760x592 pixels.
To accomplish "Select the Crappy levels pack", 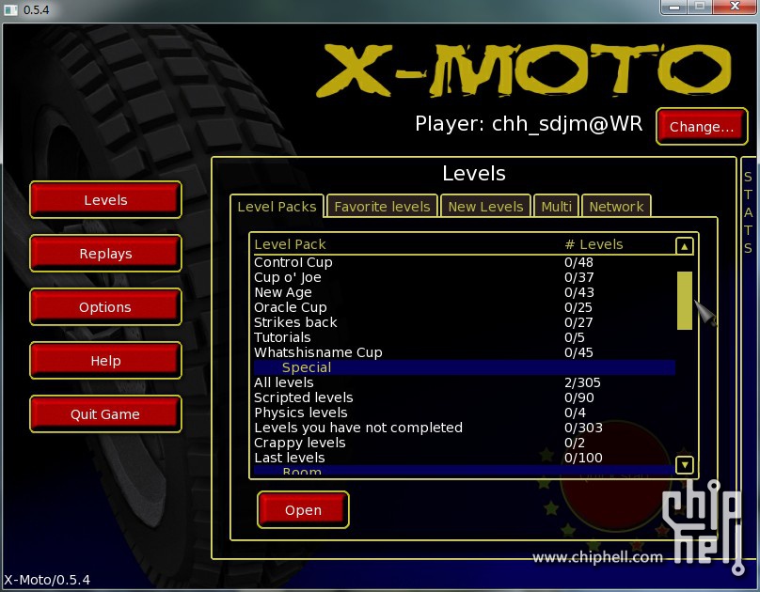I will tap(465, 443).
